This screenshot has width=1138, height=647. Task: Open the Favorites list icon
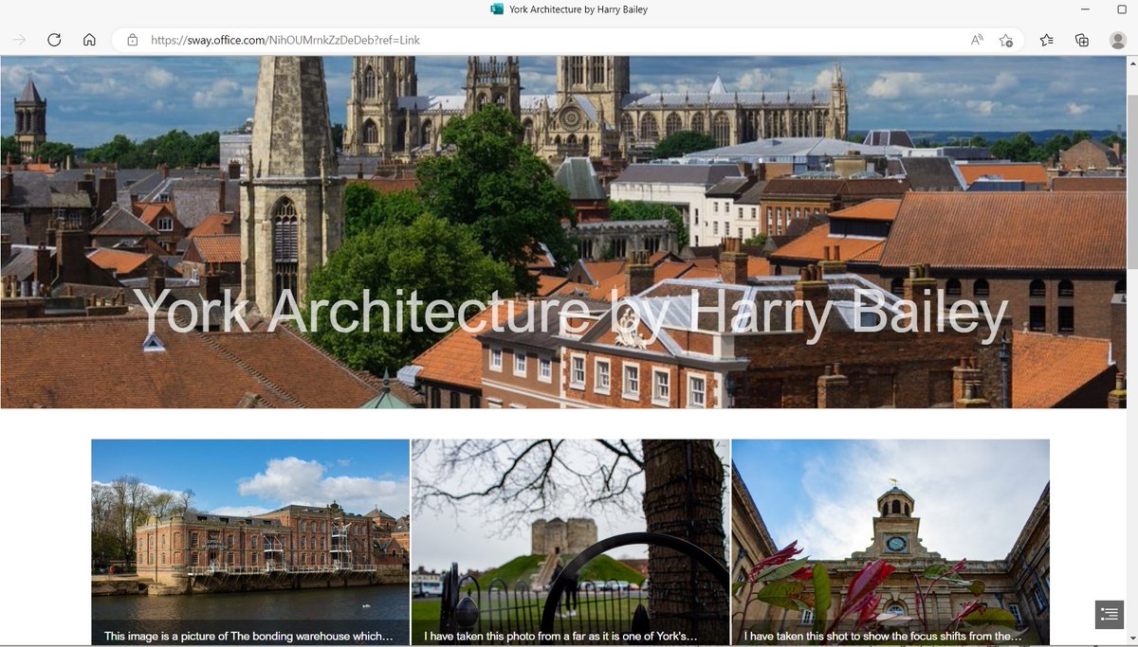click(x=1046, y=40)
